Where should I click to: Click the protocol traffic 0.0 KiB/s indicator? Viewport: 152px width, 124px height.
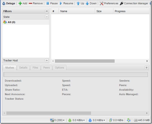tap(116, 120)
